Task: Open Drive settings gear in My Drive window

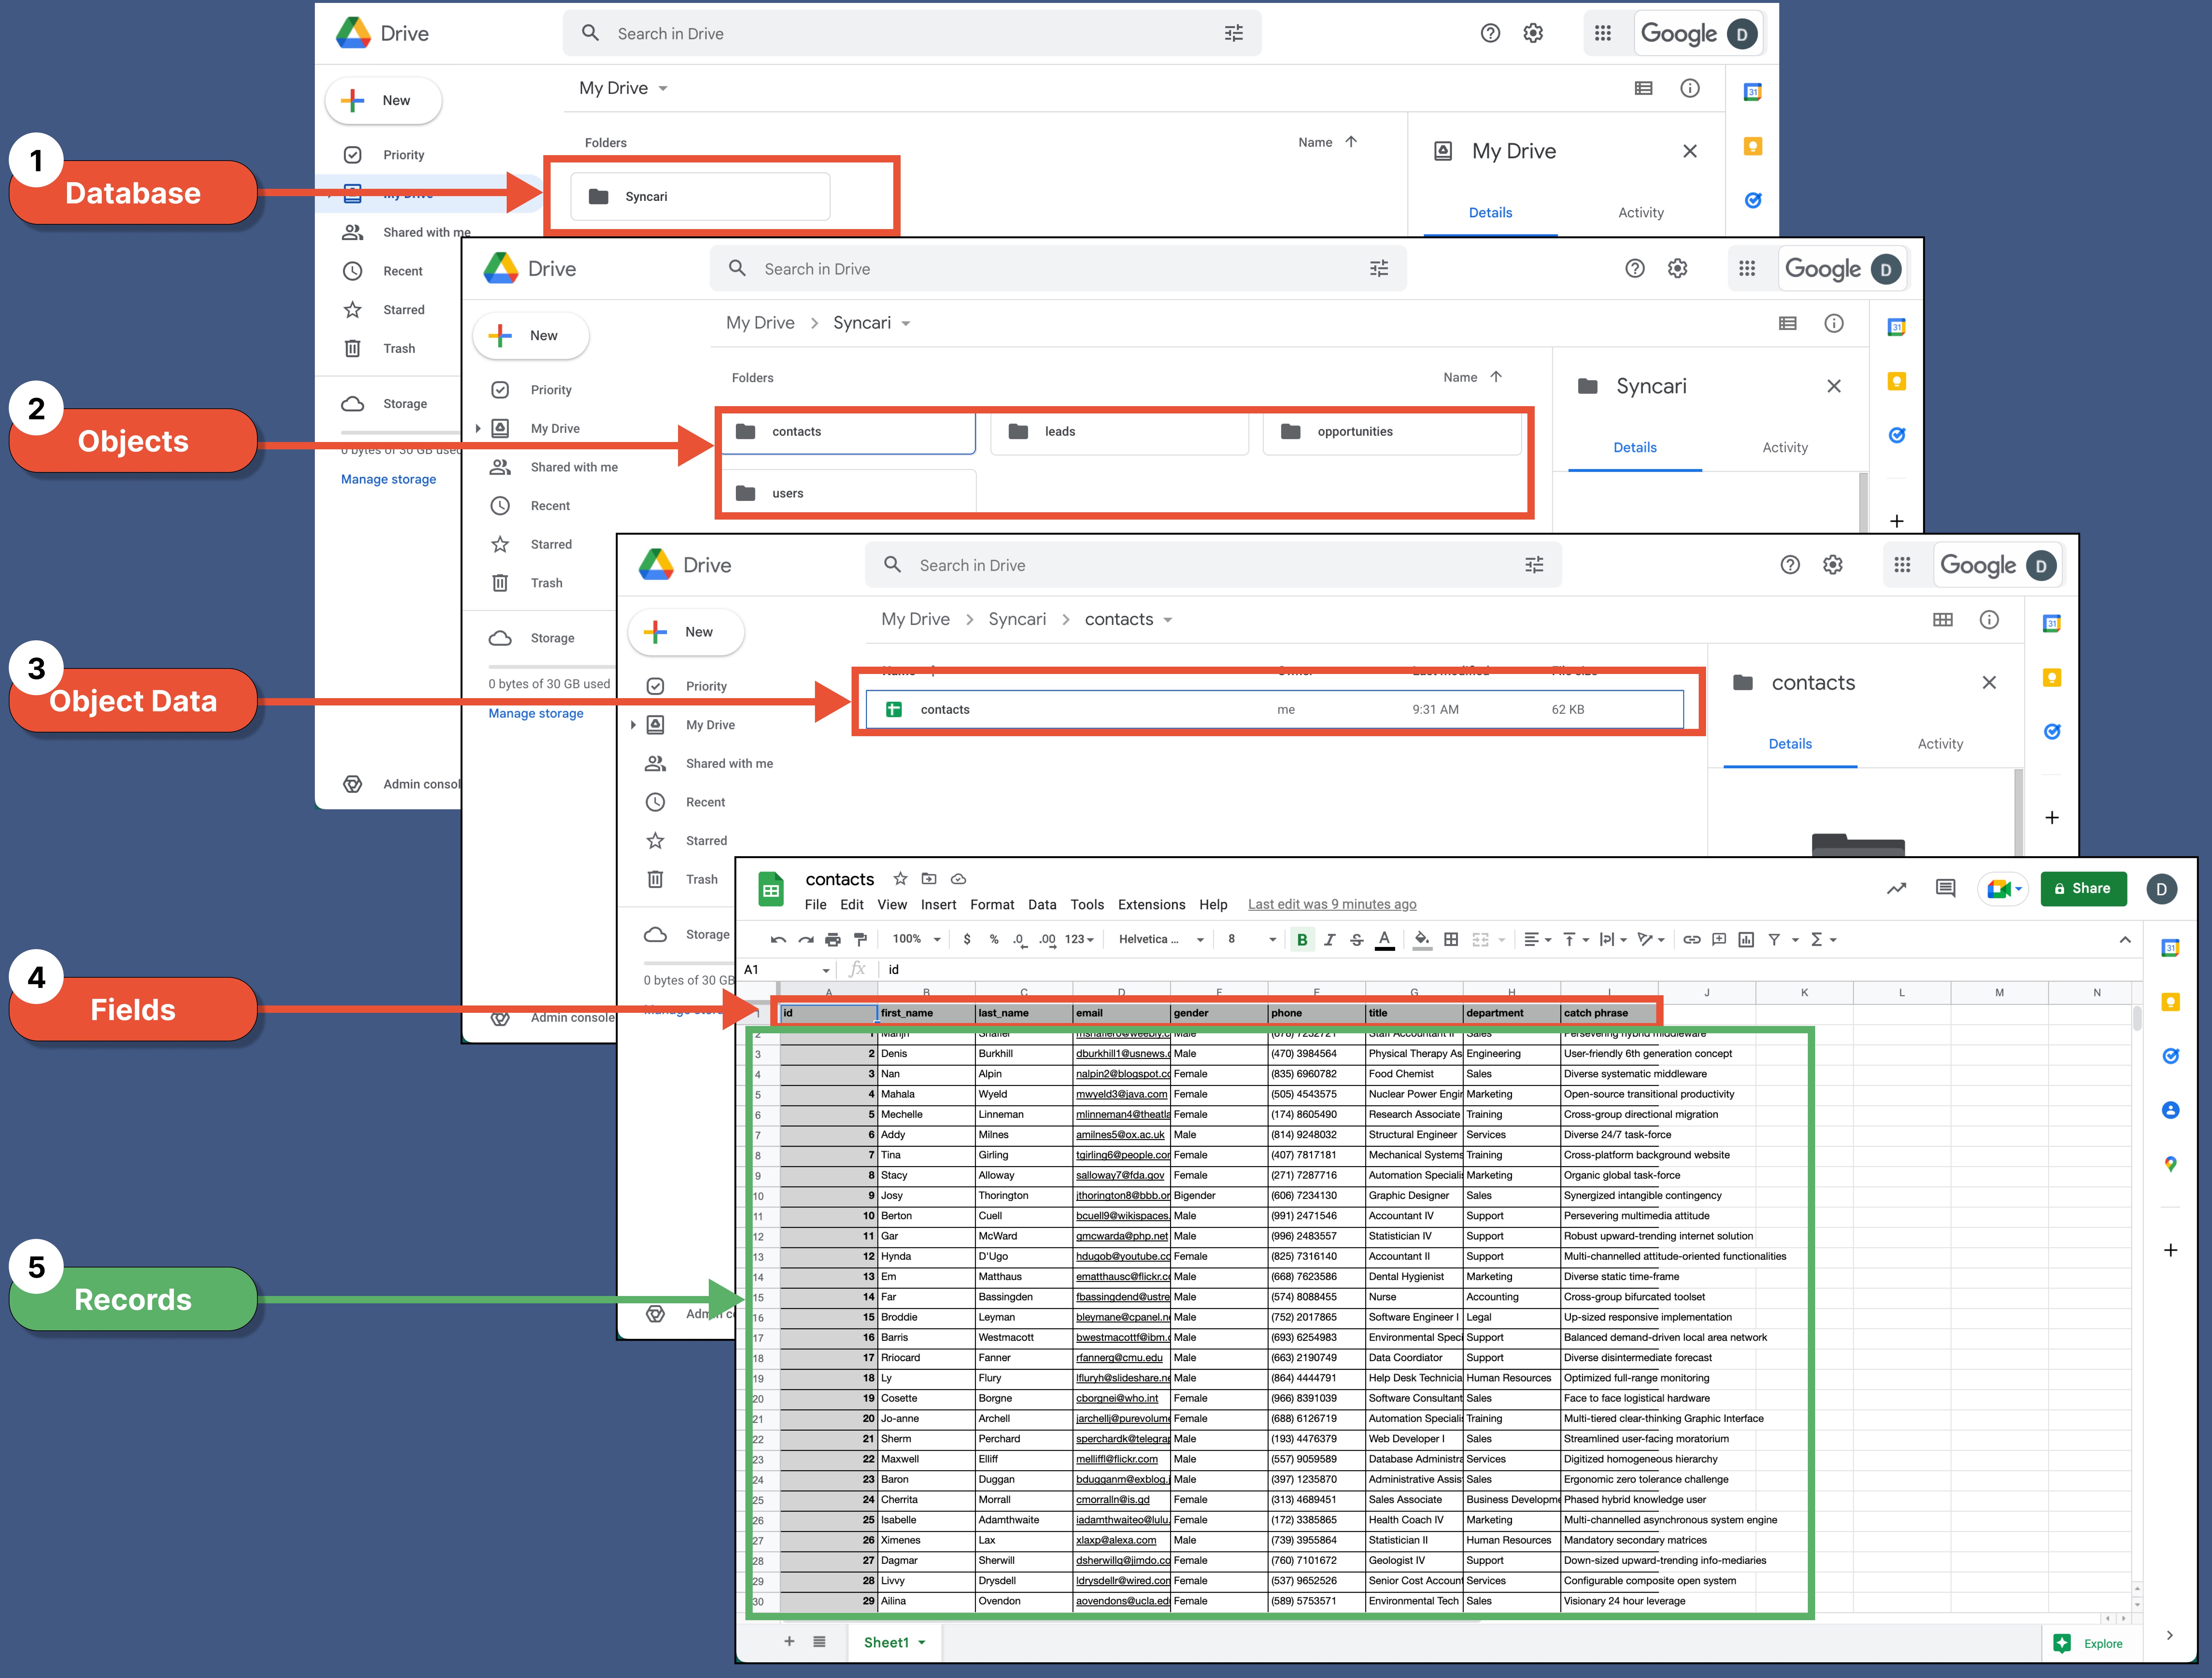Action: (x=1533, y=33)
